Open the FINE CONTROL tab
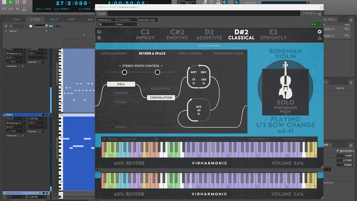Image resolution: width=357 pixels, height=201 pixels. (190, 54)
